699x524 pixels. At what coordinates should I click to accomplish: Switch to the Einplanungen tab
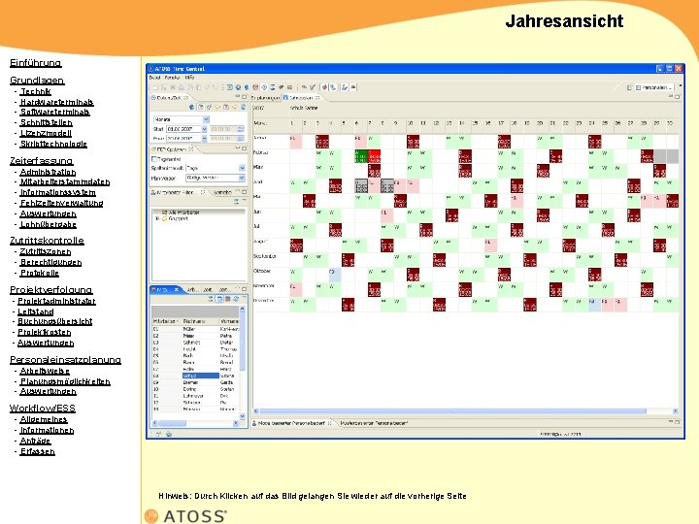(x=265, y=98)
